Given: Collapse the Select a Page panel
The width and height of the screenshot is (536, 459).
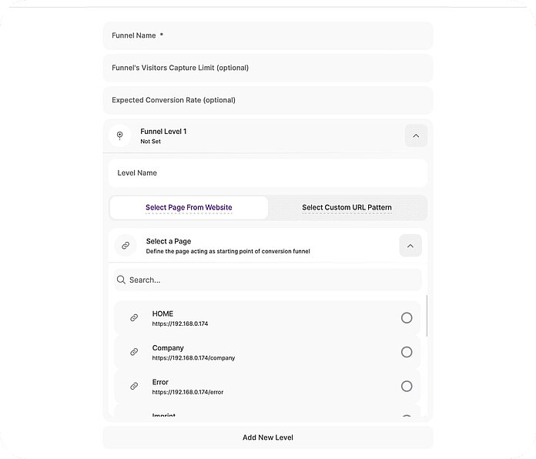Looking at the screenshot, I should [410, 246].
